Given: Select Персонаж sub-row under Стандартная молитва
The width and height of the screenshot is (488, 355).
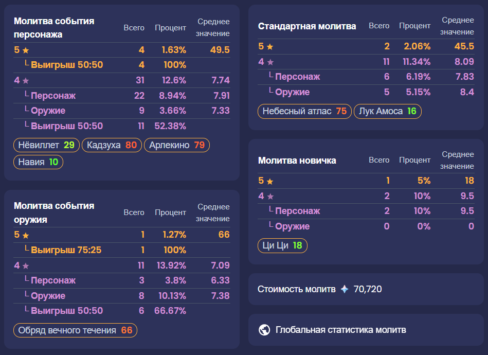Looking at the screenshot, I should [366, 77].
